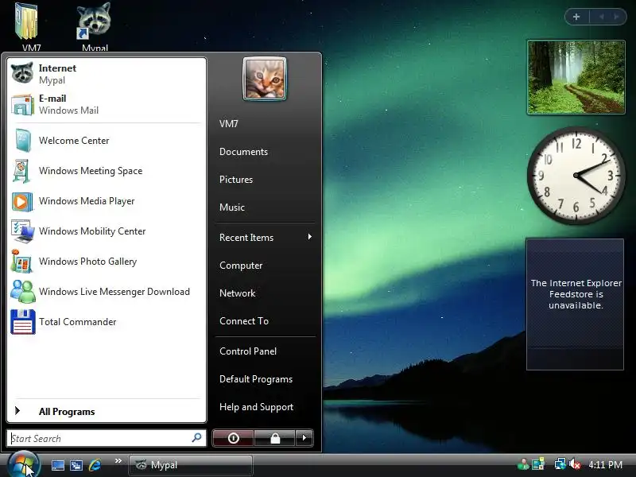Click Show Desktop in Quick Launch
Screen dimensions: 636x477
[x=57, y=465]
